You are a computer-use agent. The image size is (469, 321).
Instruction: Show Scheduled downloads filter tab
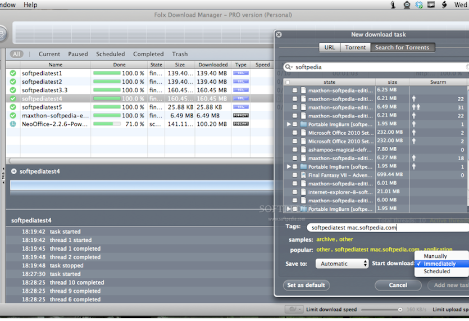pyautogui.click(x=111, y=54)
